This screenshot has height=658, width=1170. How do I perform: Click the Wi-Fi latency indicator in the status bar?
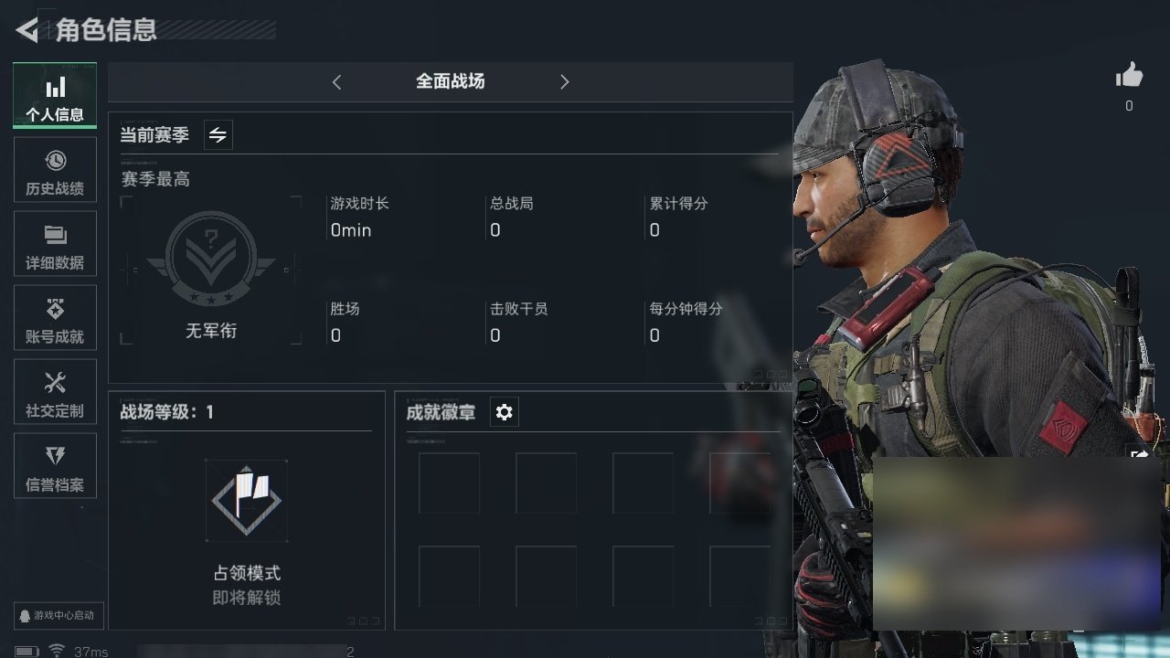click(78, 651)
